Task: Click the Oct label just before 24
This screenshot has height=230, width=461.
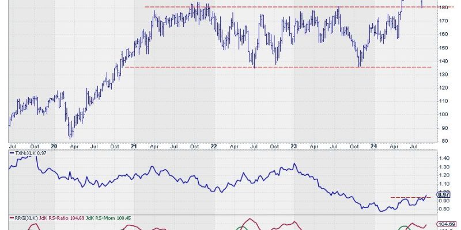Action: (x=355, y=146)
